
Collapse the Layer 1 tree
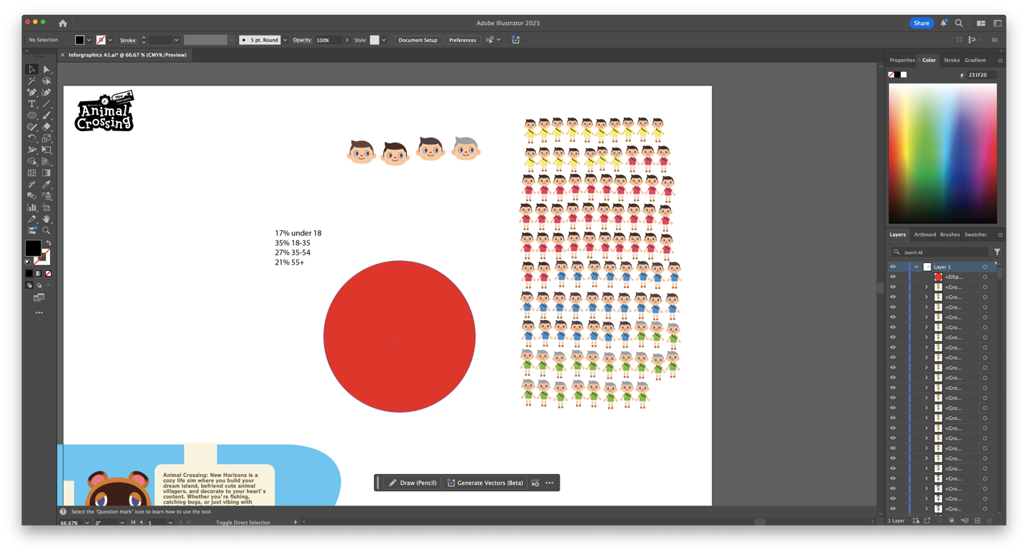pos(916,267)
